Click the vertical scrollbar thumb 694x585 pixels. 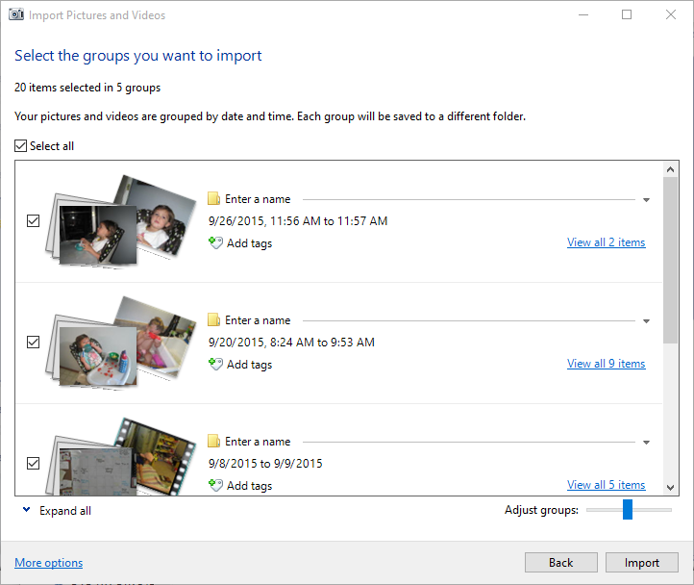[x=671, y=260]
